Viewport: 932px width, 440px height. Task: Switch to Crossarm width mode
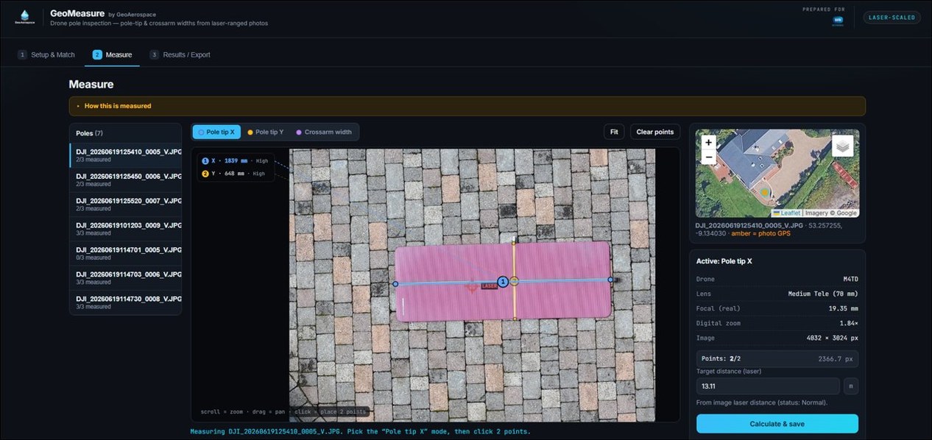coord(325,132)
